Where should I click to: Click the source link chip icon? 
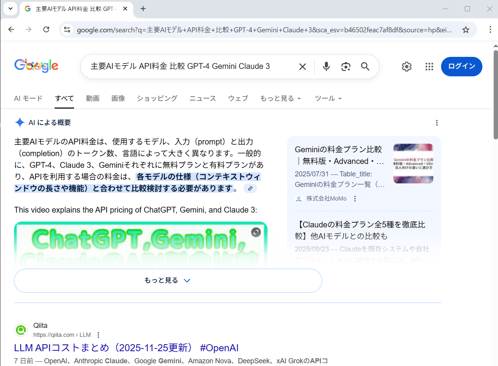(x=250, y=188)
